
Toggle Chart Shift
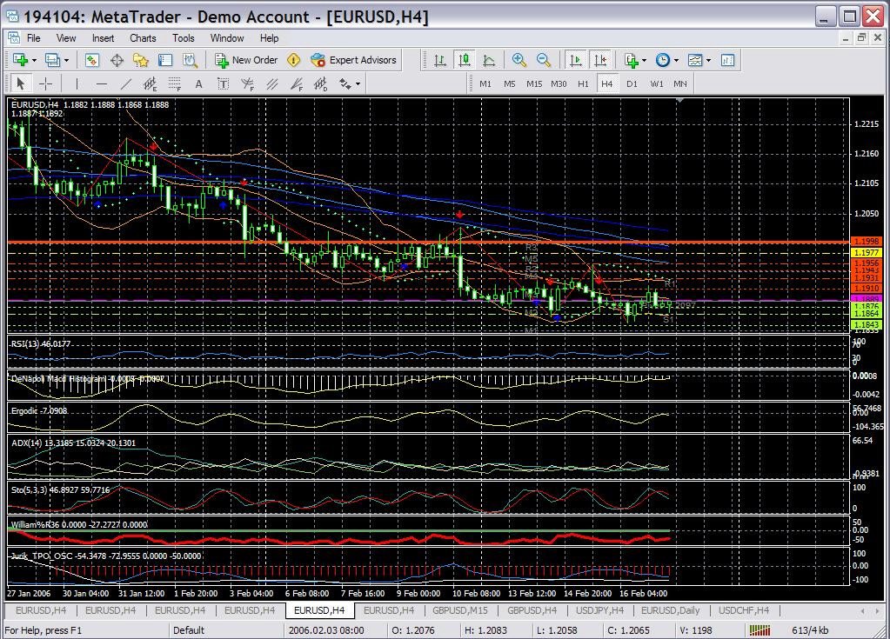coord(600,60)
